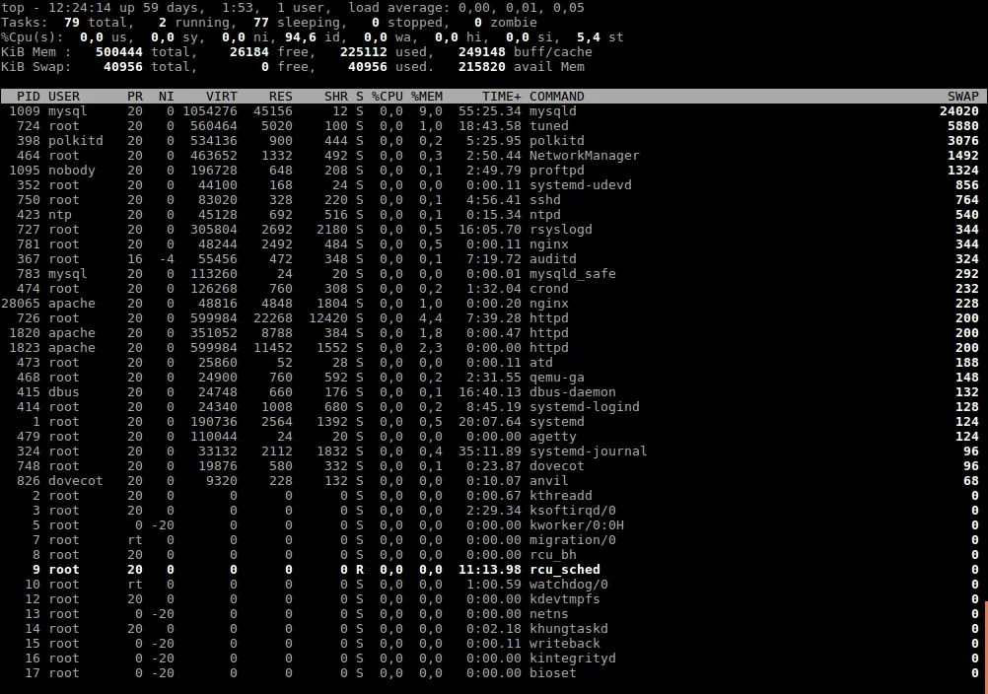Click the PID column header

point(29,97)
